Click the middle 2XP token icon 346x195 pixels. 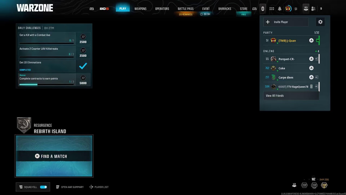click(314, 186)
